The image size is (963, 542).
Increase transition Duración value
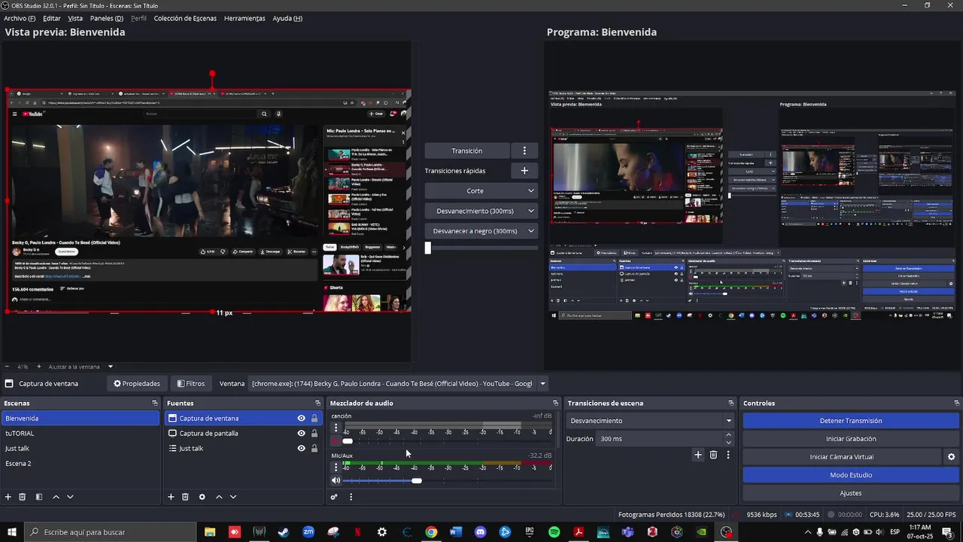[x=728, y=435]
